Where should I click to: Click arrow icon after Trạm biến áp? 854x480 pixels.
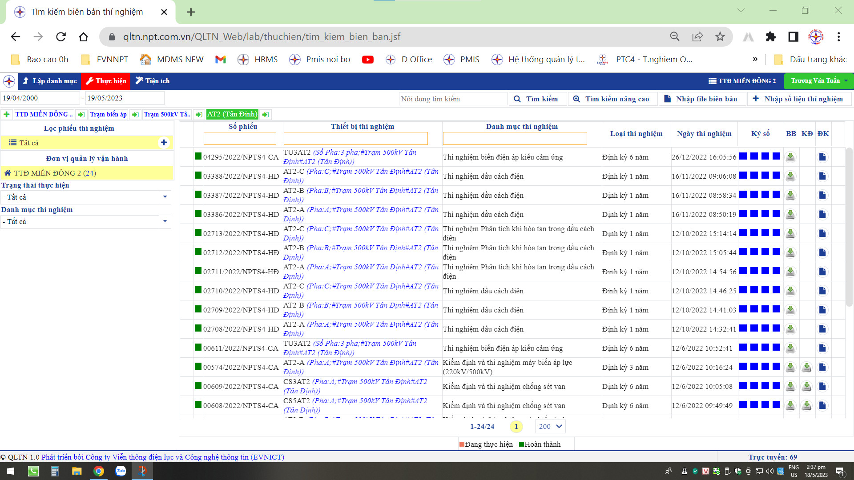point(135,115)
